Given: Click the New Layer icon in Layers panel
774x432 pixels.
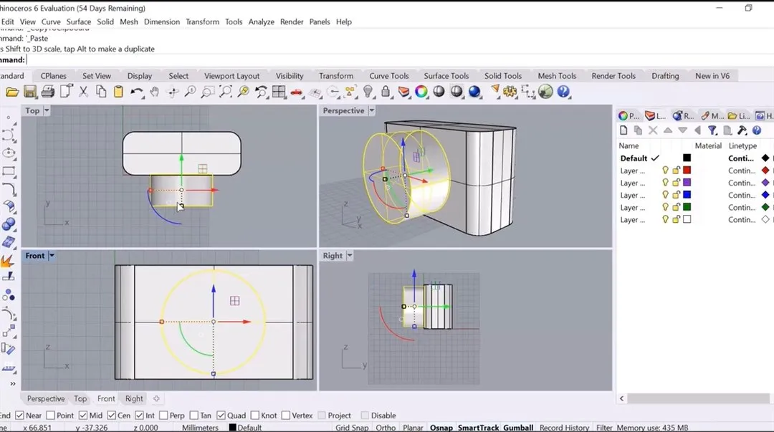Looking at the screenshot, I should (x=623, y=130).
